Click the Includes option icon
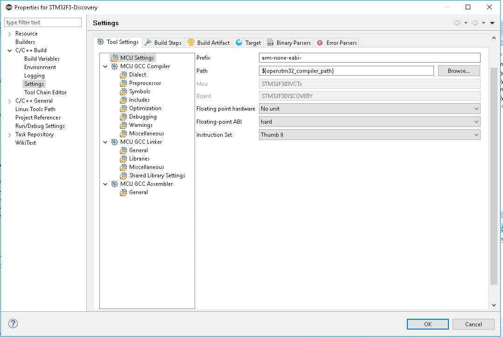503x337 pixels. click(x=124, y=100)
